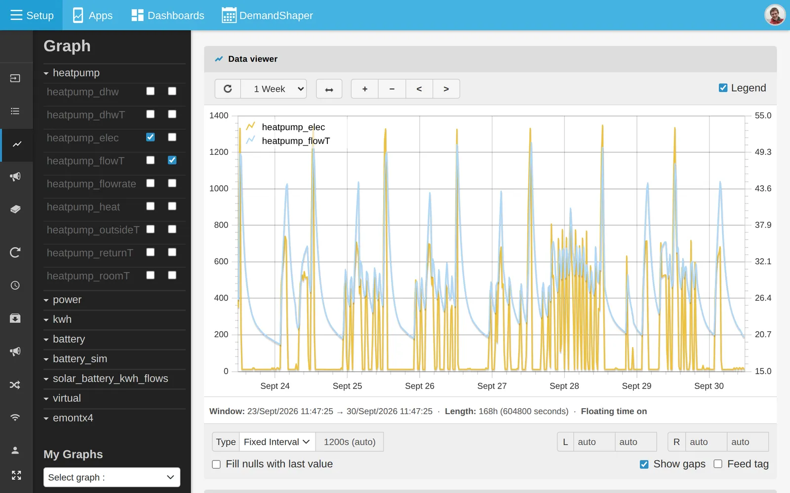
Task: Expand the power feed group
Action: (115, 300)
